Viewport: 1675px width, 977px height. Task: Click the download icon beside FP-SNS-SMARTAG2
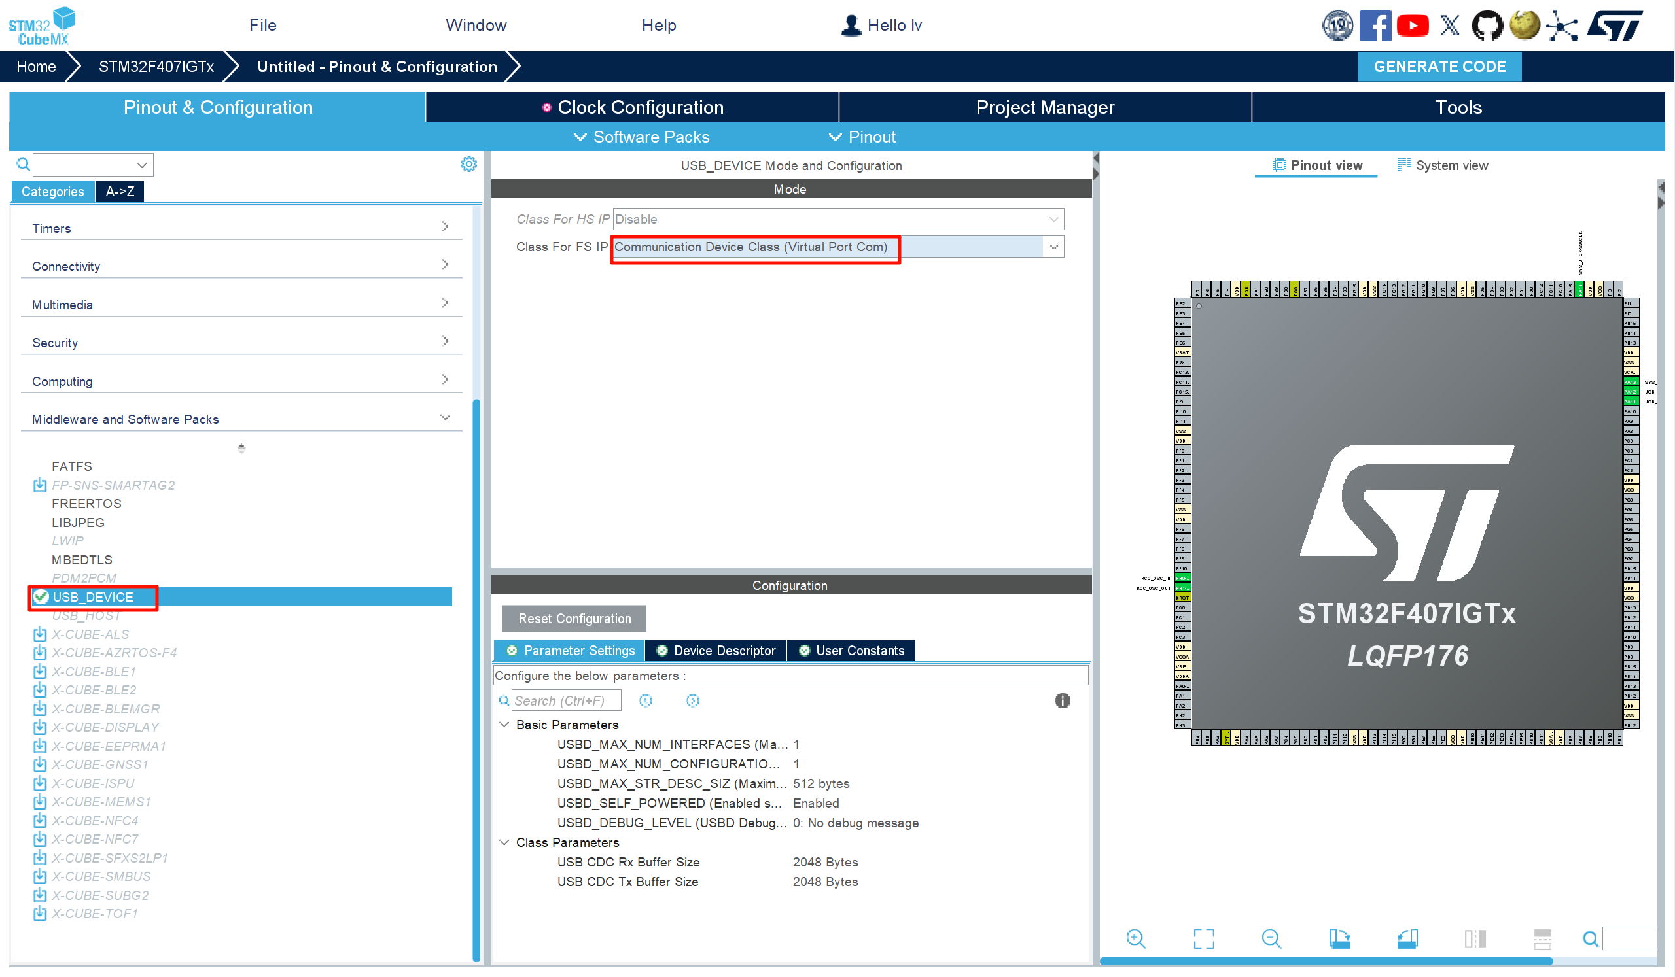tap(40, 485)
